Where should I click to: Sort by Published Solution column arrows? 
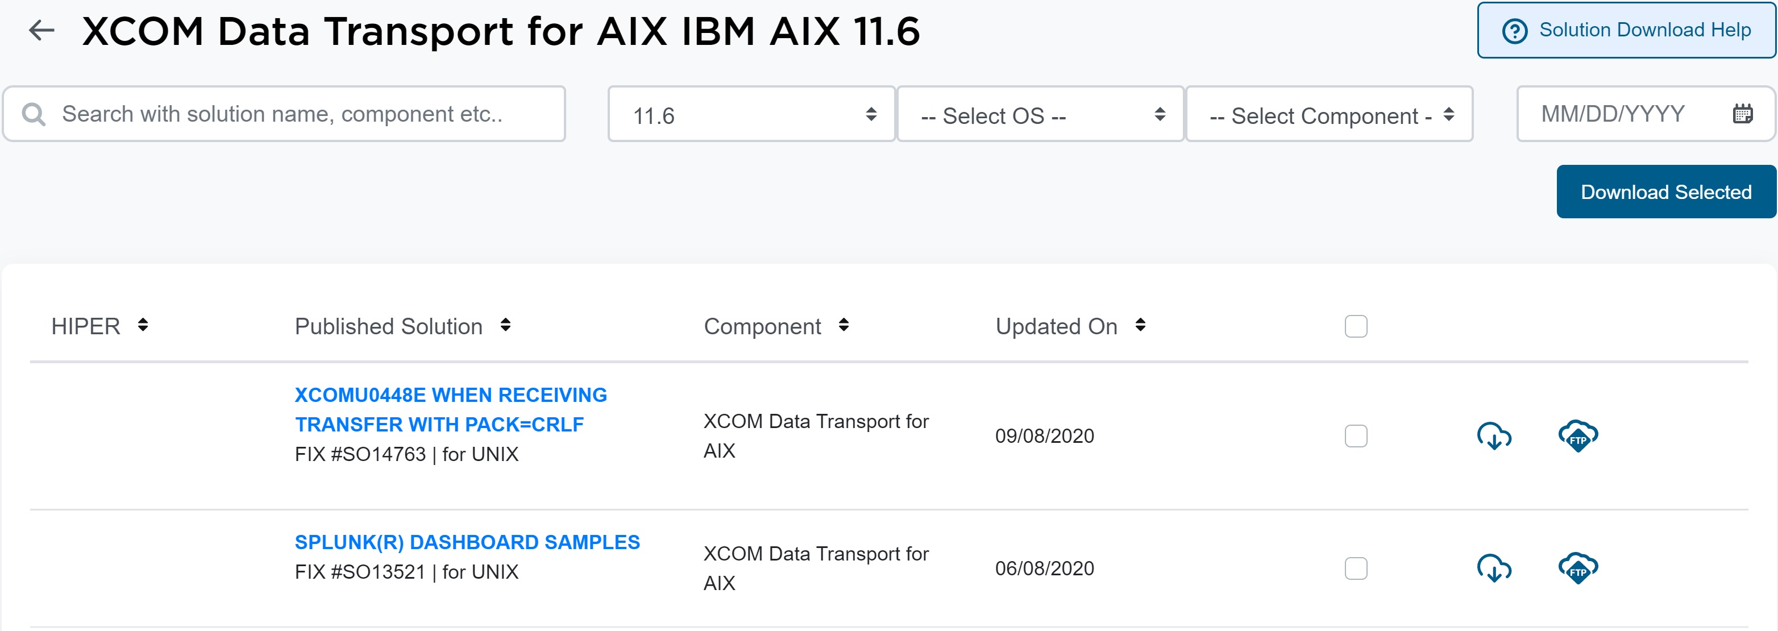(x=505, y=325)
